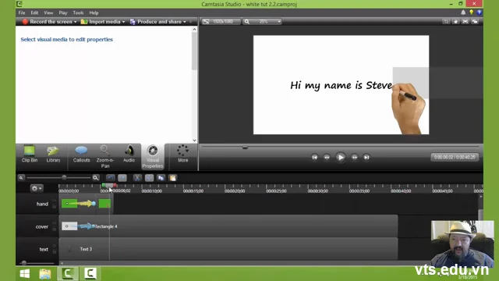
Task: Open the Help menu
Action: click(x=94, y=12)
